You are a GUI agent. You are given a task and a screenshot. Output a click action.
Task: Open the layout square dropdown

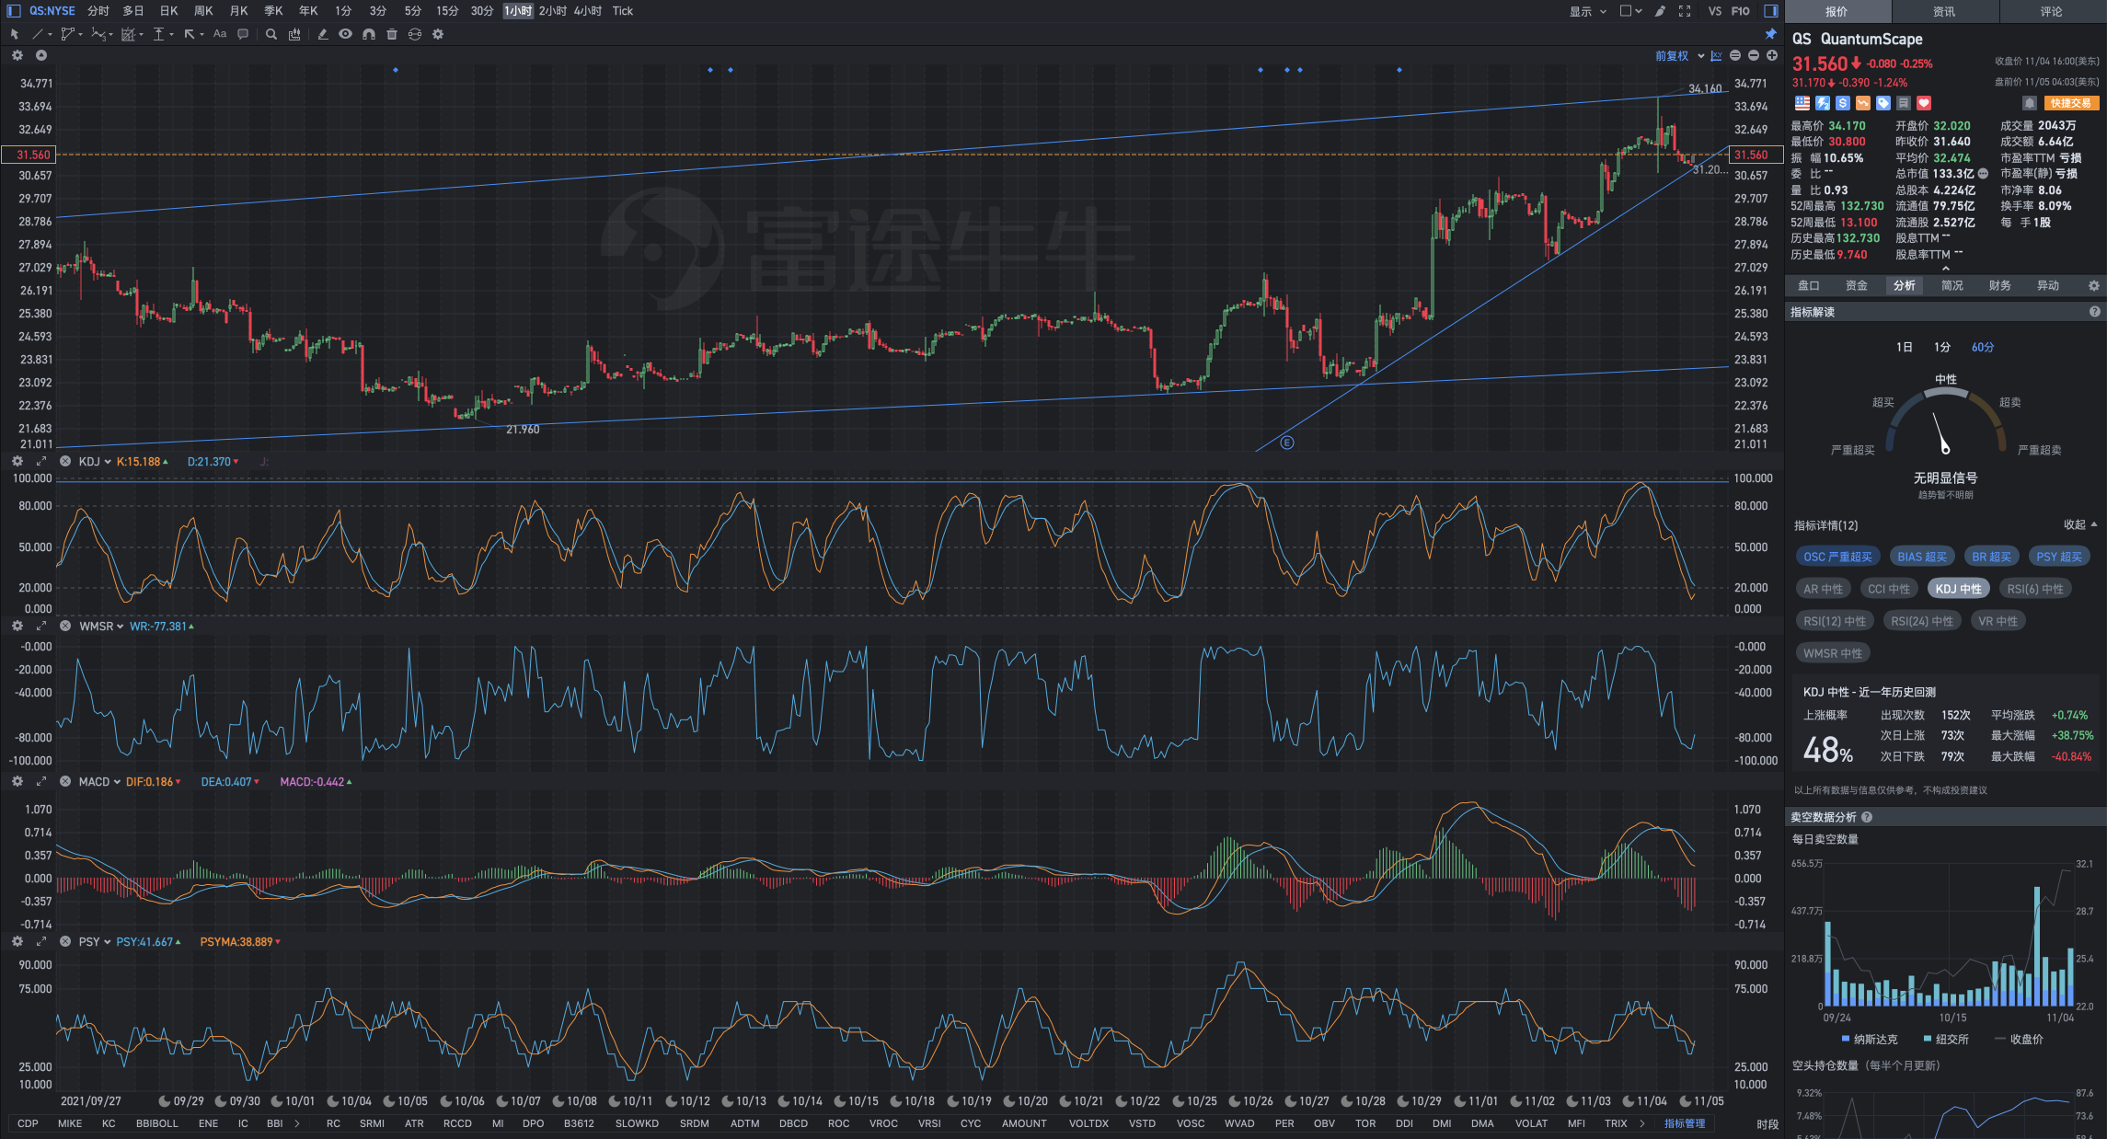point(1630,11)
